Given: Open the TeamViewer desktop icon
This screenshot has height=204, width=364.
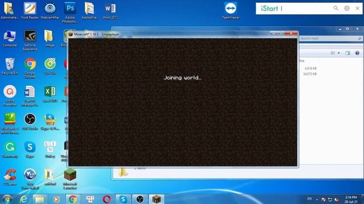Looking at the screenshot, I should tap(230, 10).
